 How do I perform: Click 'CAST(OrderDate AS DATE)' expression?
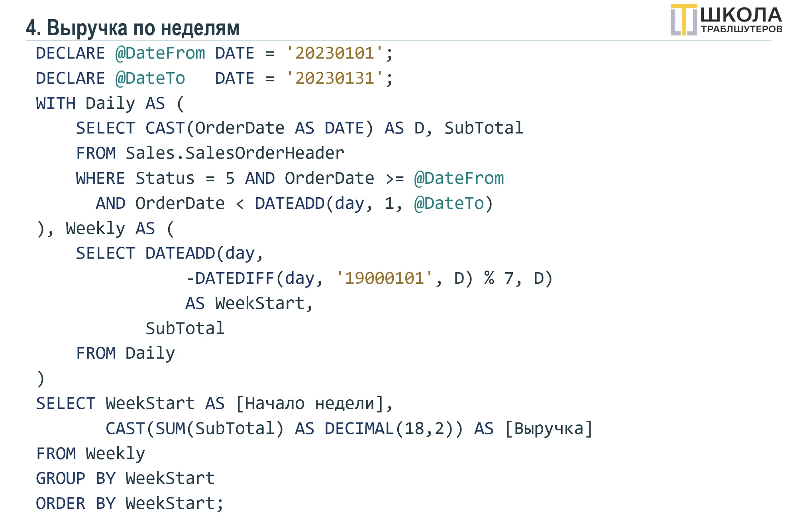click(259, 128)
